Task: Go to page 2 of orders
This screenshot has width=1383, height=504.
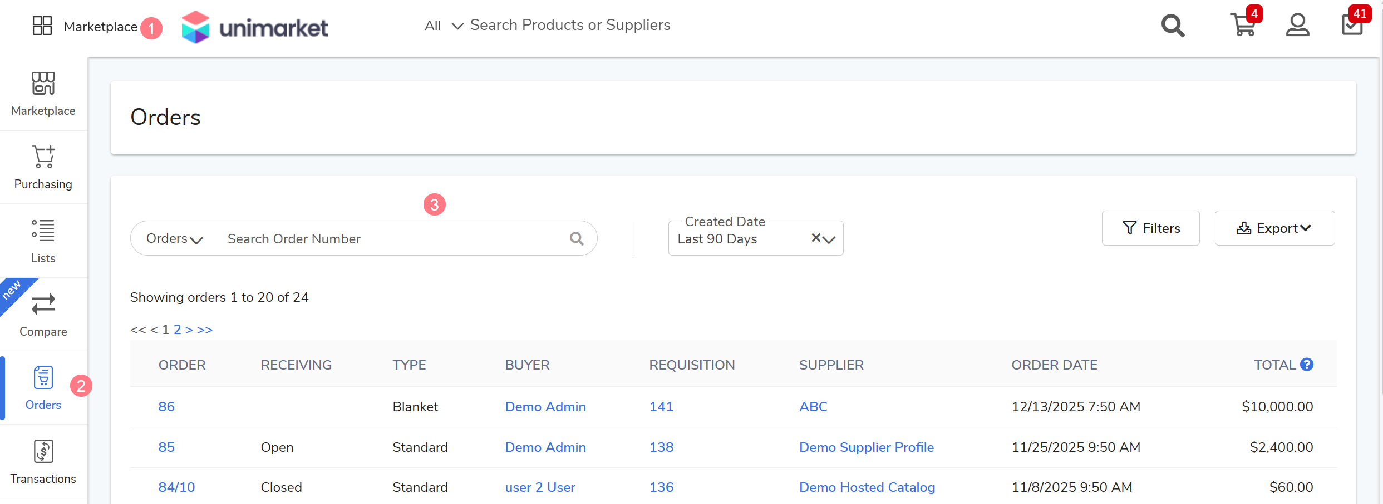Action: coord(177,330)
